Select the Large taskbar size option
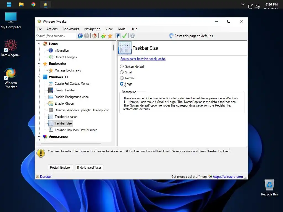 tap(122, 84)
